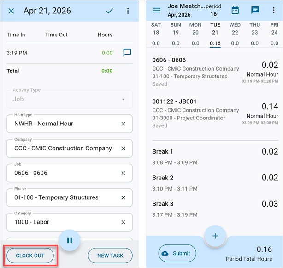This screenshot has width=283, height=268.
Task: Click the CLOCK OUT button
Action: 30,256
